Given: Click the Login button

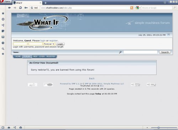Looking at the screenshot, I should [60, 44].
